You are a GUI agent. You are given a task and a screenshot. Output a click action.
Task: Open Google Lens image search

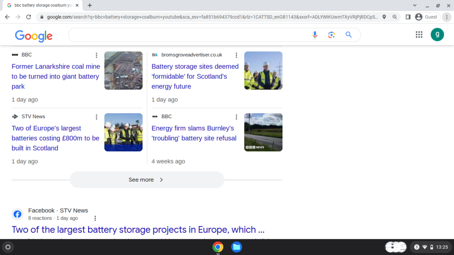(x=331, y=35)
